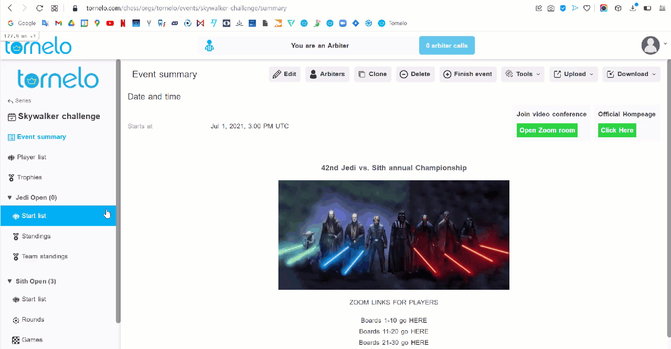Click the padlock site security icon
Screen dimensions: 671x349
pyautogui.click(x=75, y=8)
